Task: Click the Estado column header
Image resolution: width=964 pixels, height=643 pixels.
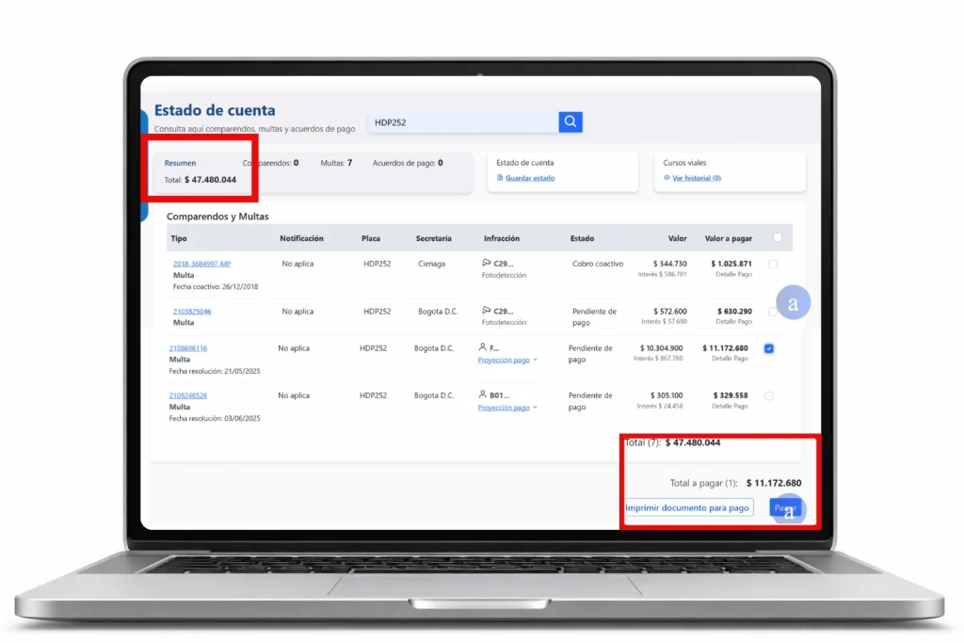Action: point(582,238)
